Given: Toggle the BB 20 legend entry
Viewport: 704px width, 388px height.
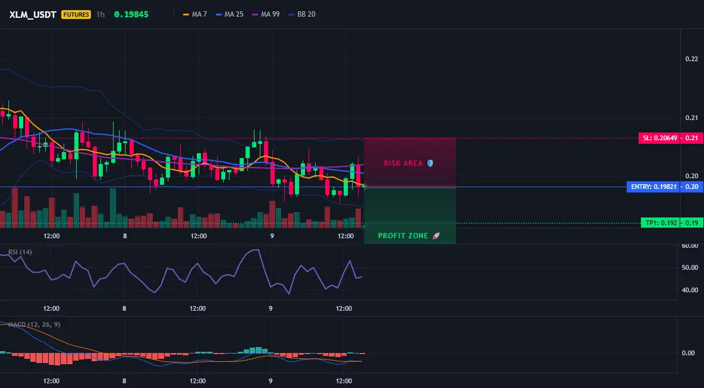Looking at the screenshot, I should coord(301,14).
